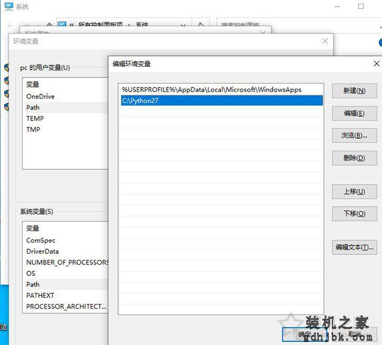Move entry up with 上移(U)

(x=354, y=192)
